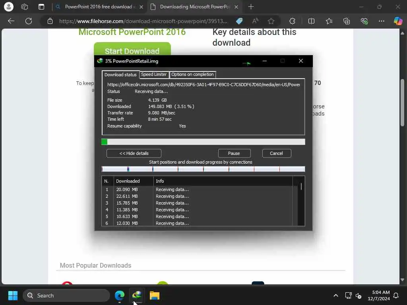Click the page scroll up arrow
Screen dimensions: 407x305
tap(402, 33)
